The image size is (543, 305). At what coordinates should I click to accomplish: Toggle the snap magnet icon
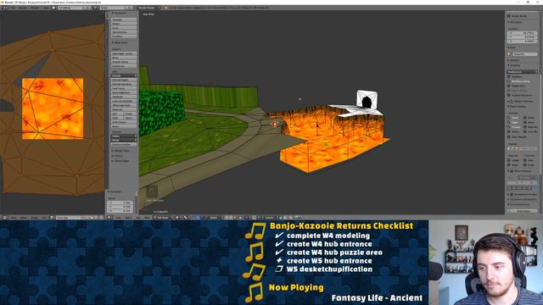click(x=254, y=218)
